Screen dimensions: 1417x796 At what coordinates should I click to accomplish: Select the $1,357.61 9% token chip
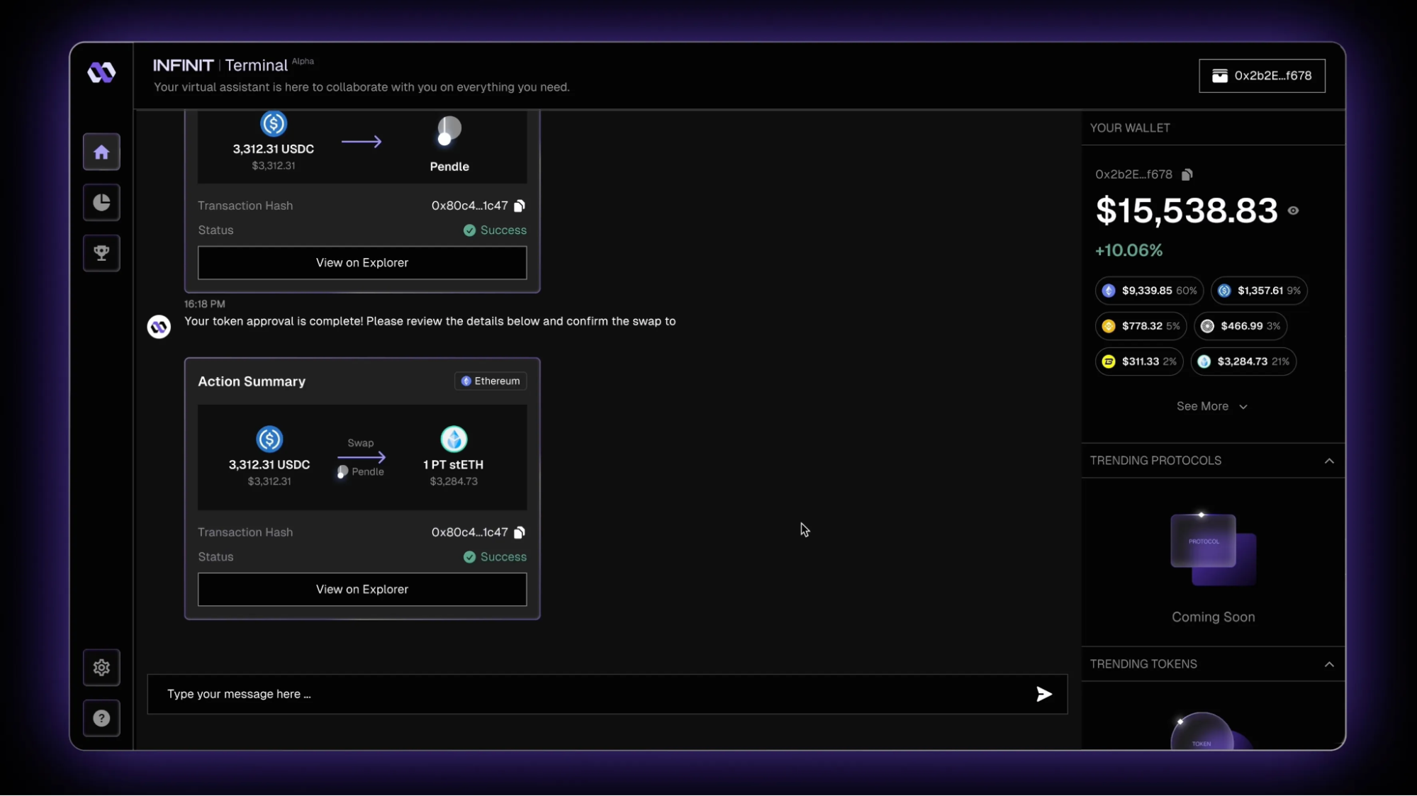tap(1259, 291)
